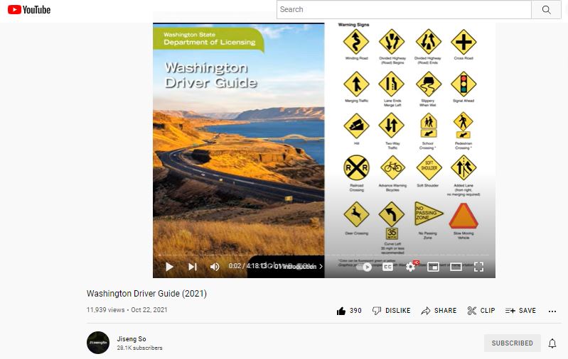Click the Dislike button
This screenshot has width=568, height=359.
click(391, 311)
